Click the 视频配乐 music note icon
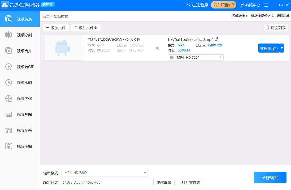The width and height of the screenshot is (291, 190). click(8, 130)
